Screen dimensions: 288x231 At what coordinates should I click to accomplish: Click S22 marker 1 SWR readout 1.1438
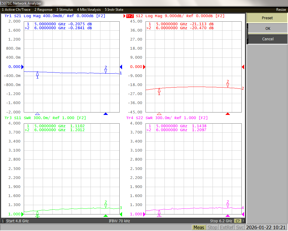[199, 126]
